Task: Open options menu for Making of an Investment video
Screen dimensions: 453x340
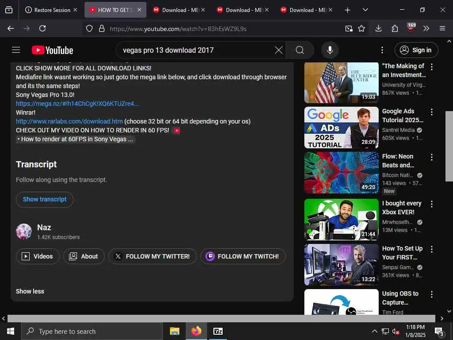Action: 432,67
